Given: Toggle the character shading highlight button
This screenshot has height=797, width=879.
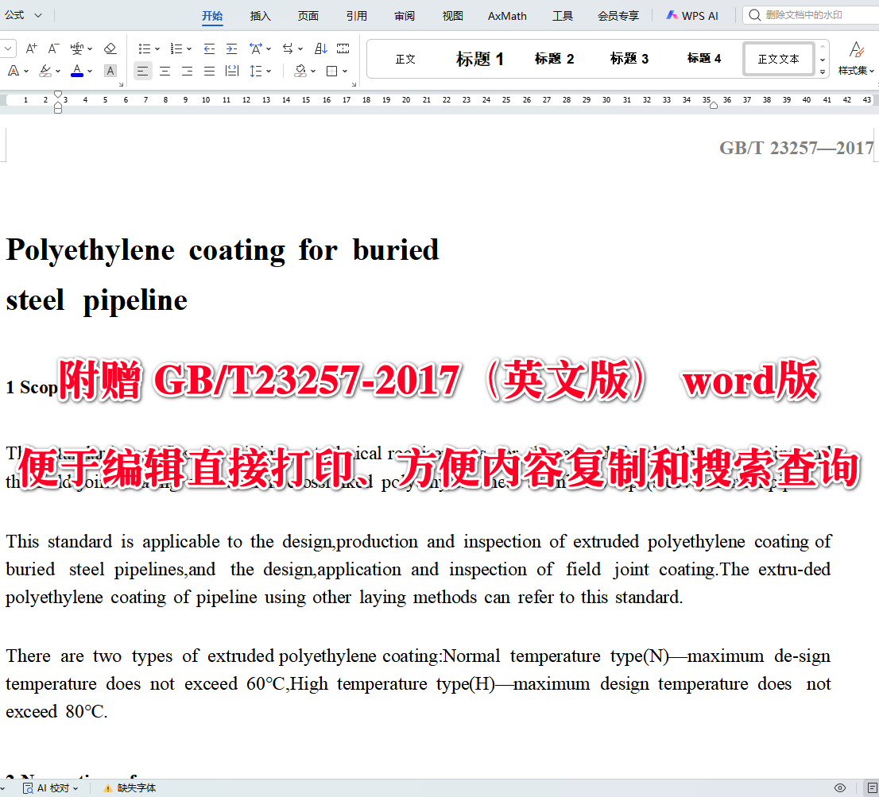Looking at the screenshot, I should [x=109, y=71].
